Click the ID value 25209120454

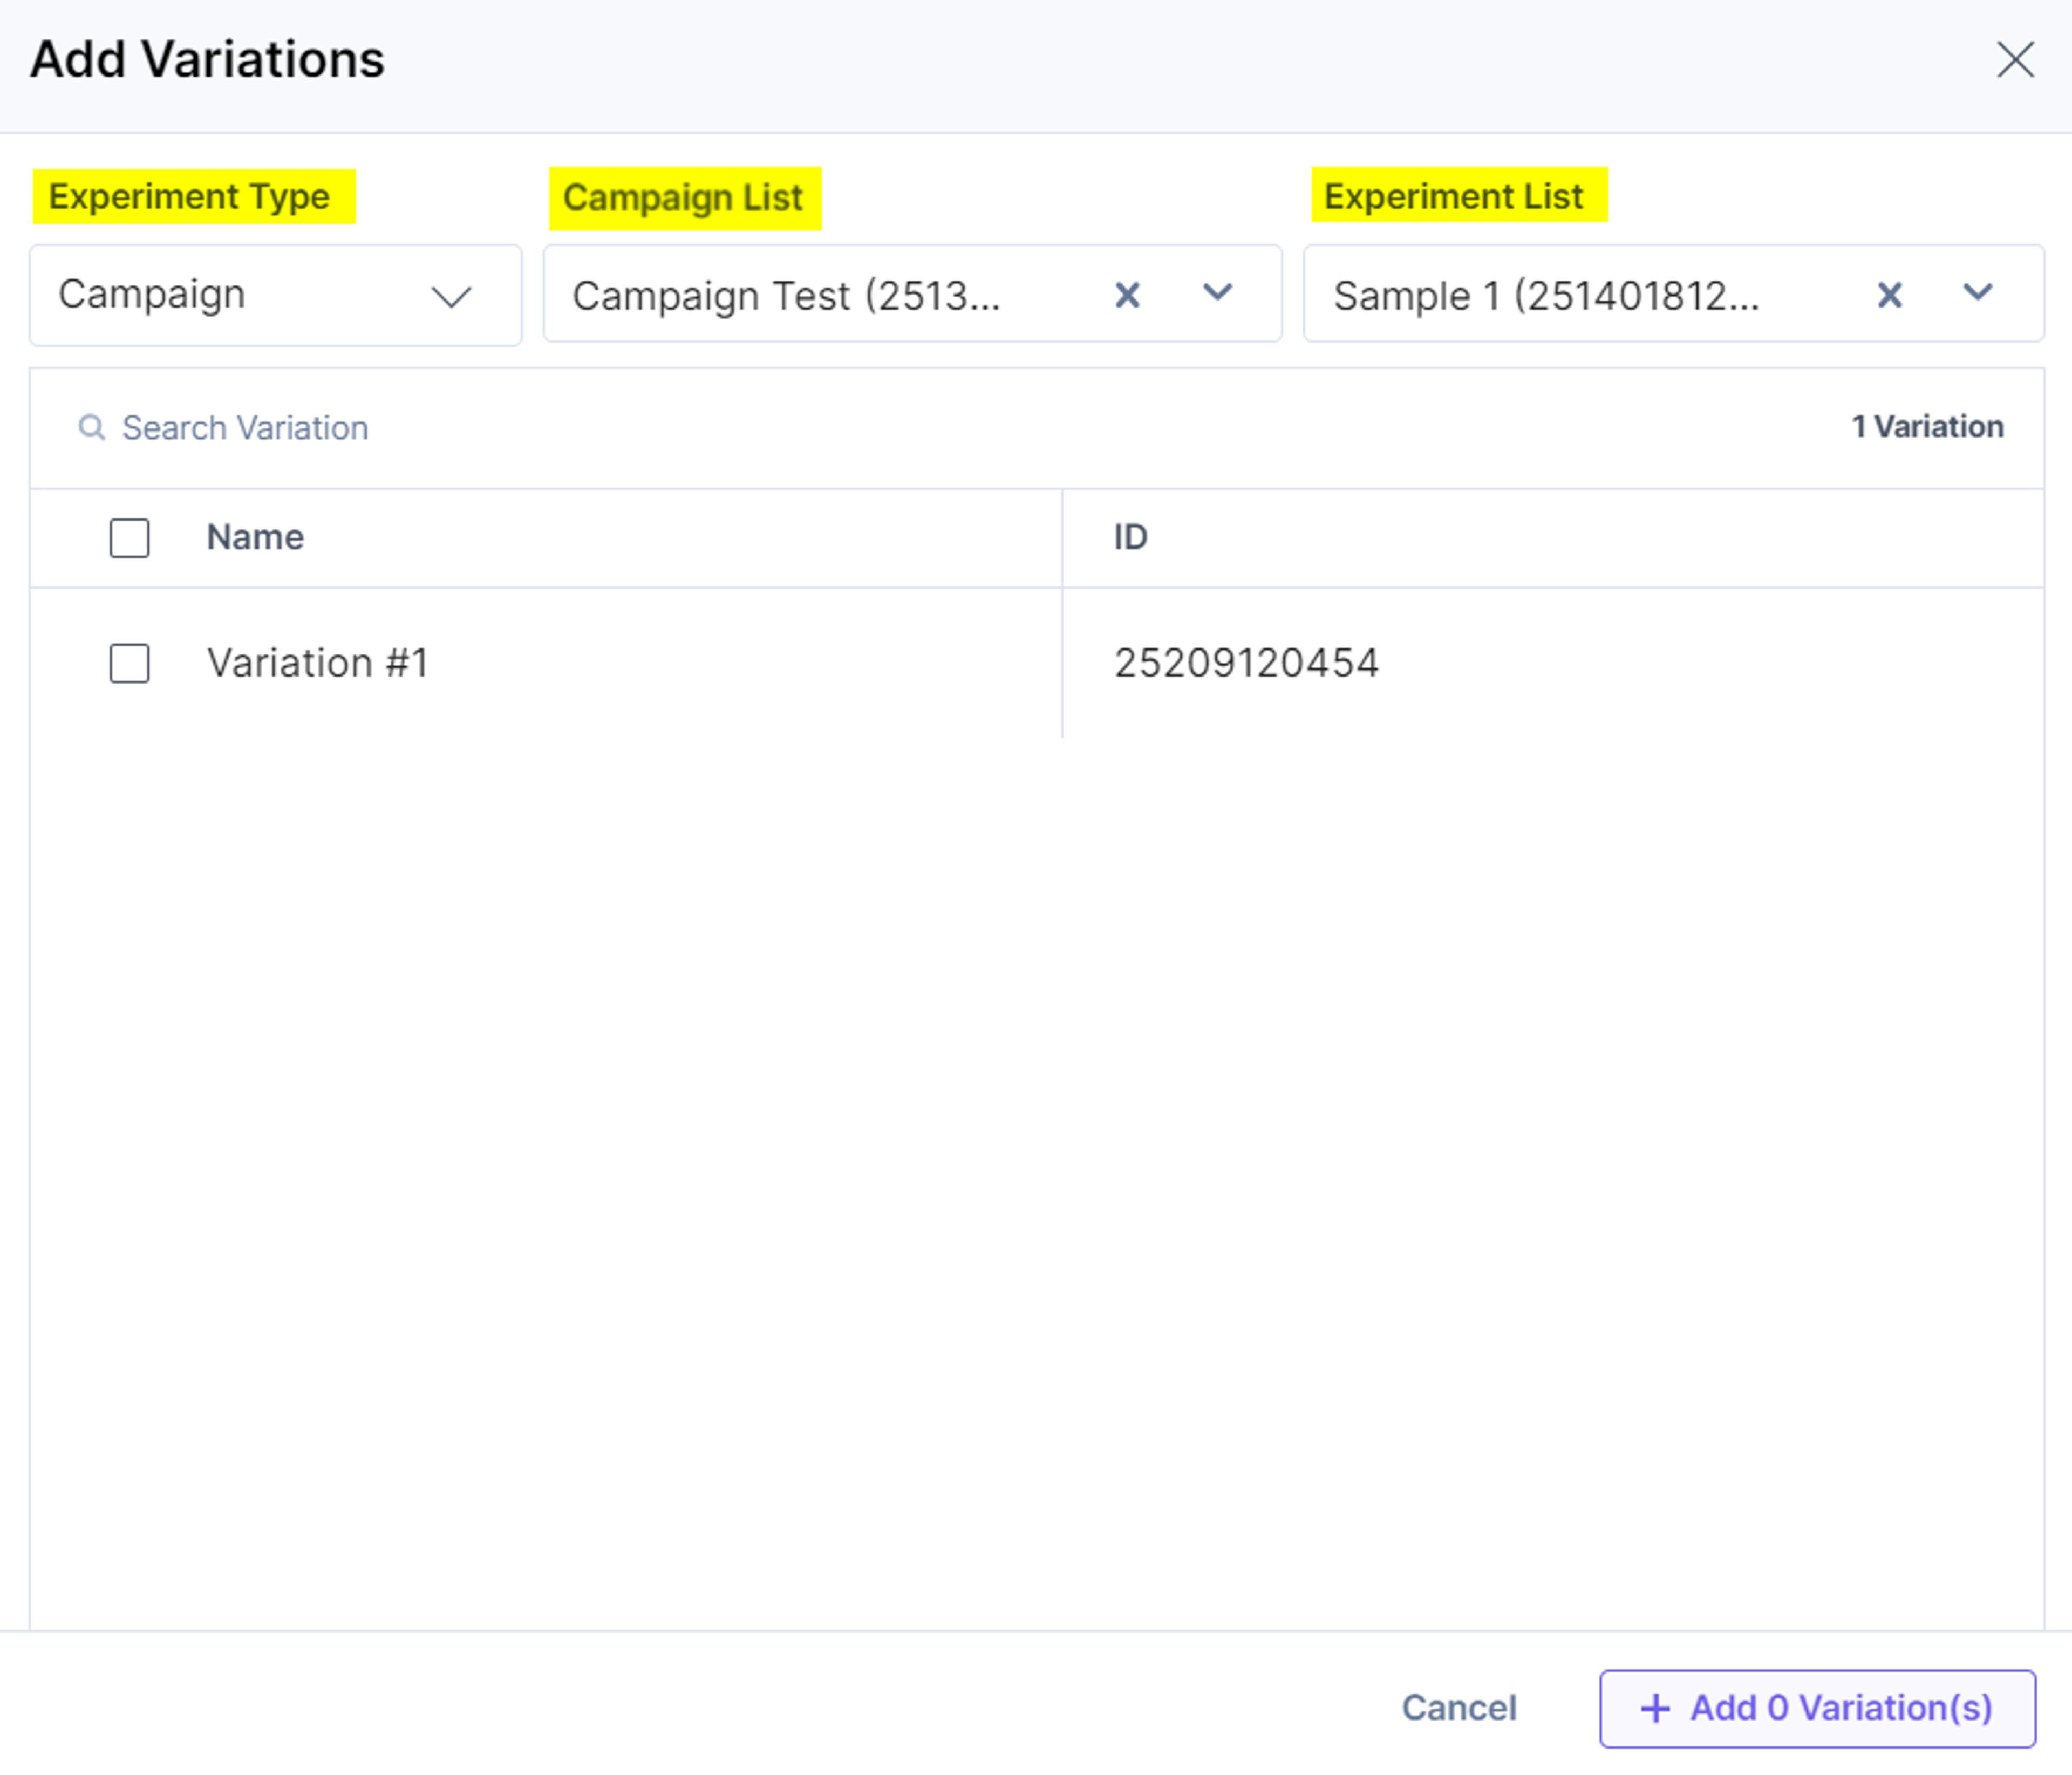pos(1247,663)
